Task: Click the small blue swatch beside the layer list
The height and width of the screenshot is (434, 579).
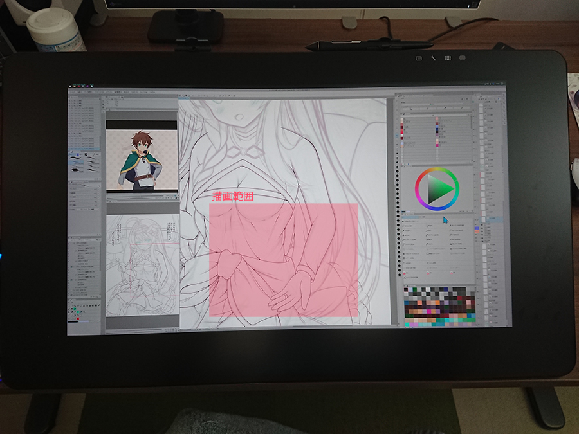Action: pyautogui.click(x=477, y=229)
